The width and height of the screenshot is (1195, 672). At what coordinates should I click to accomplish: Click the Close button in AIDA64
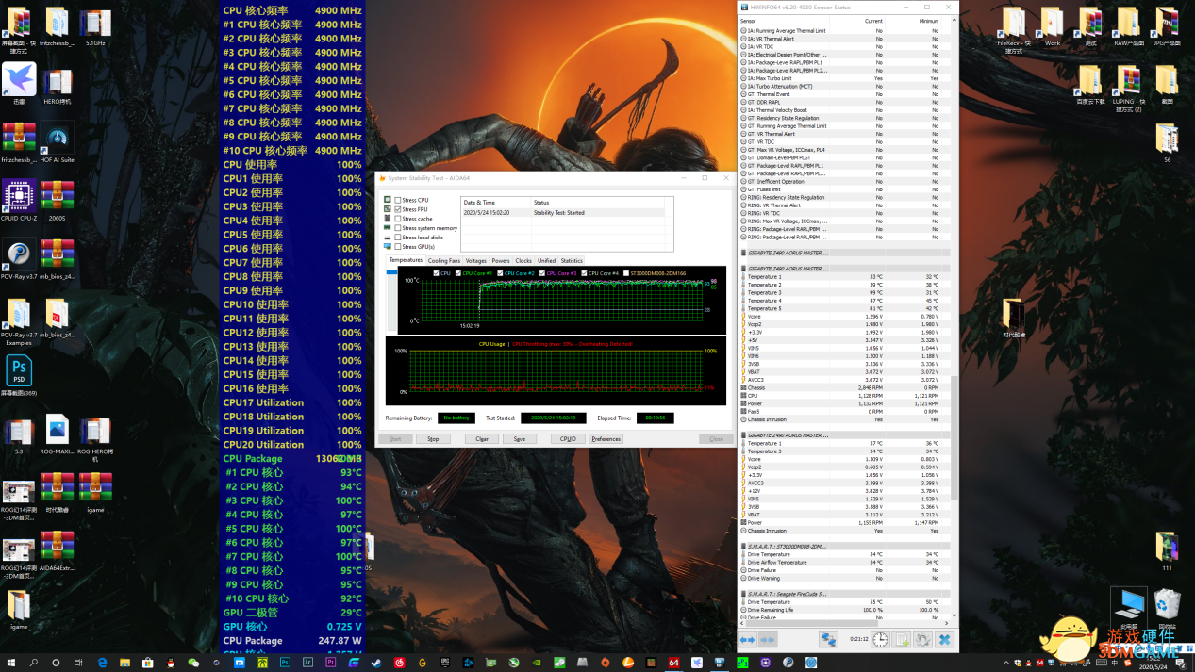[716, 439]
